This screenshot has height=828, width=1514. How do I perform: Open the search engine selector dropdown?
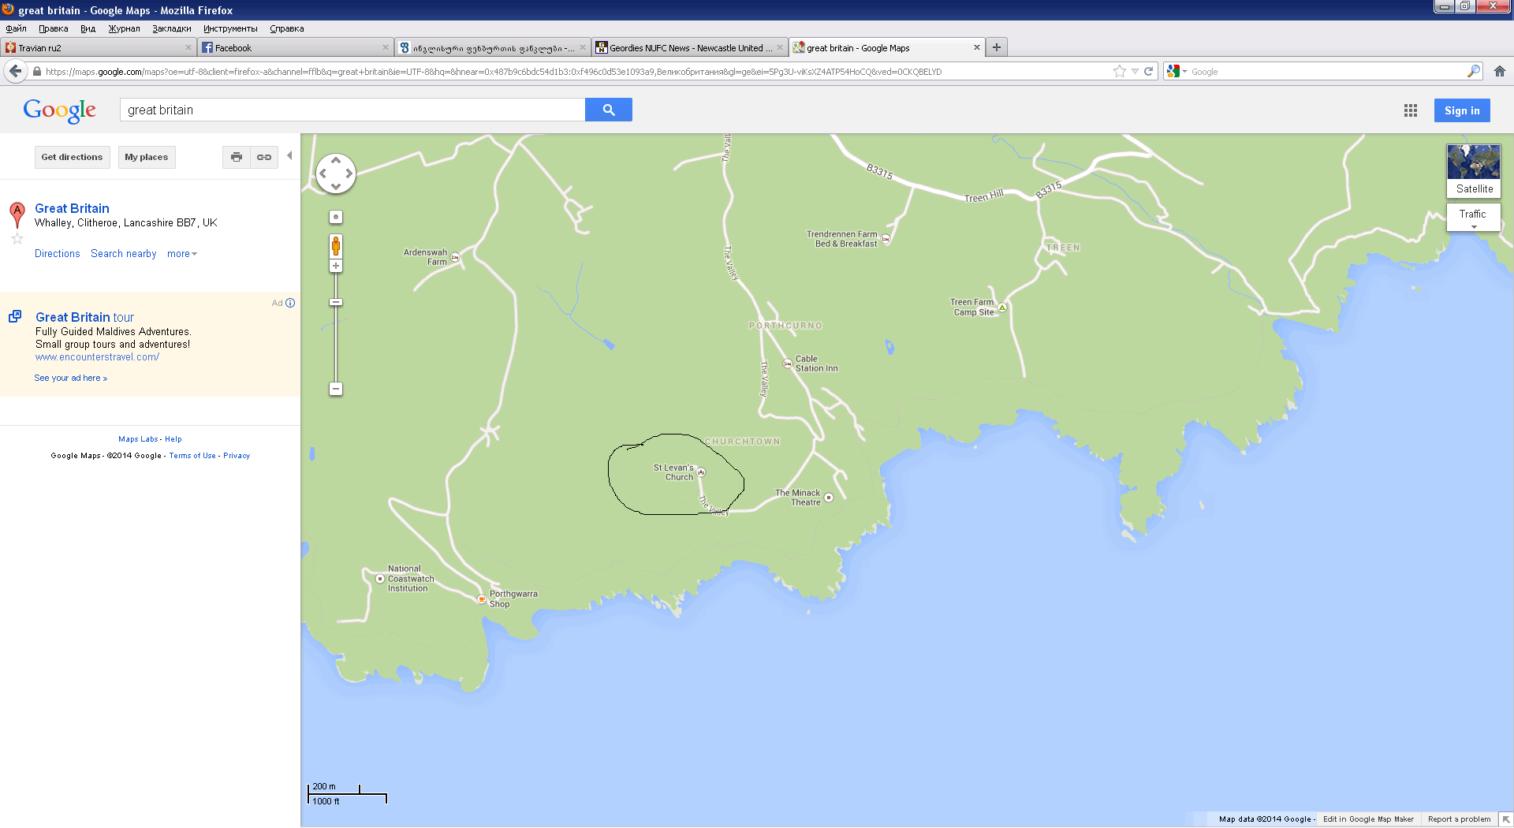point(1177,71)
